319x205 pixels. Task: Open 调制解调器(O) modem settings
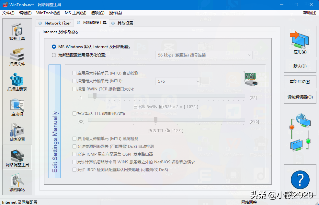click(x=300, y=97)
